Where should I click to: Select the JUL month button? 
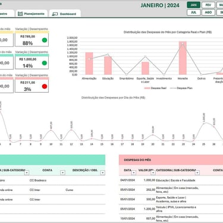(x=193, y=12)
